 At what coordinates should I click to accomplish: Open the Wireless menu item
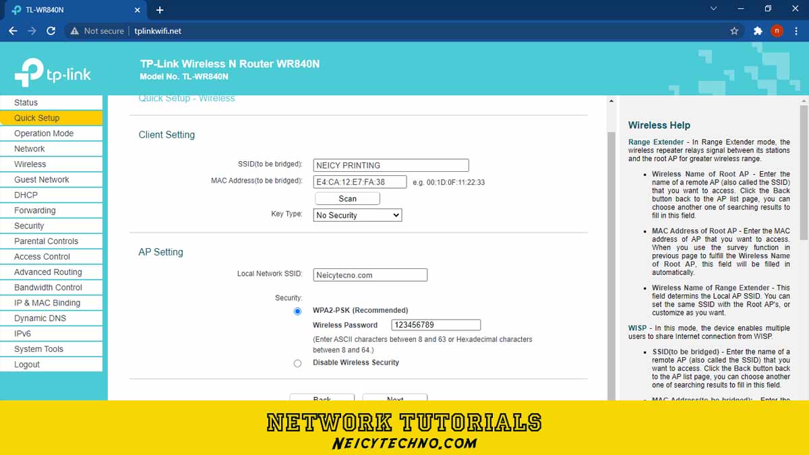(x=51, y=164)
